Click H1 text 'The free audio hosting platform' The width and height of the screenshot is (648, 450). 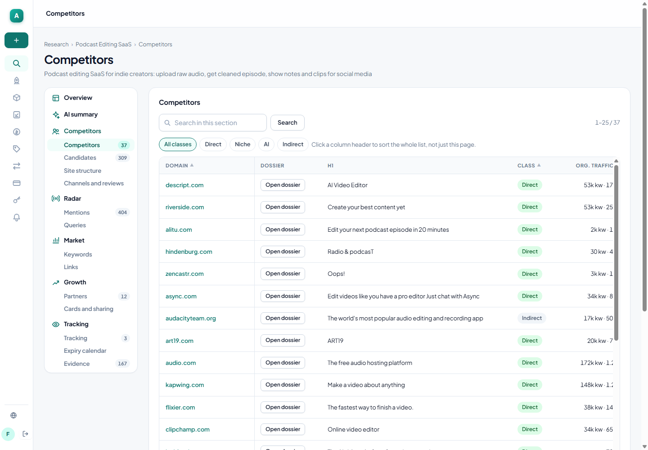[370, 363]
